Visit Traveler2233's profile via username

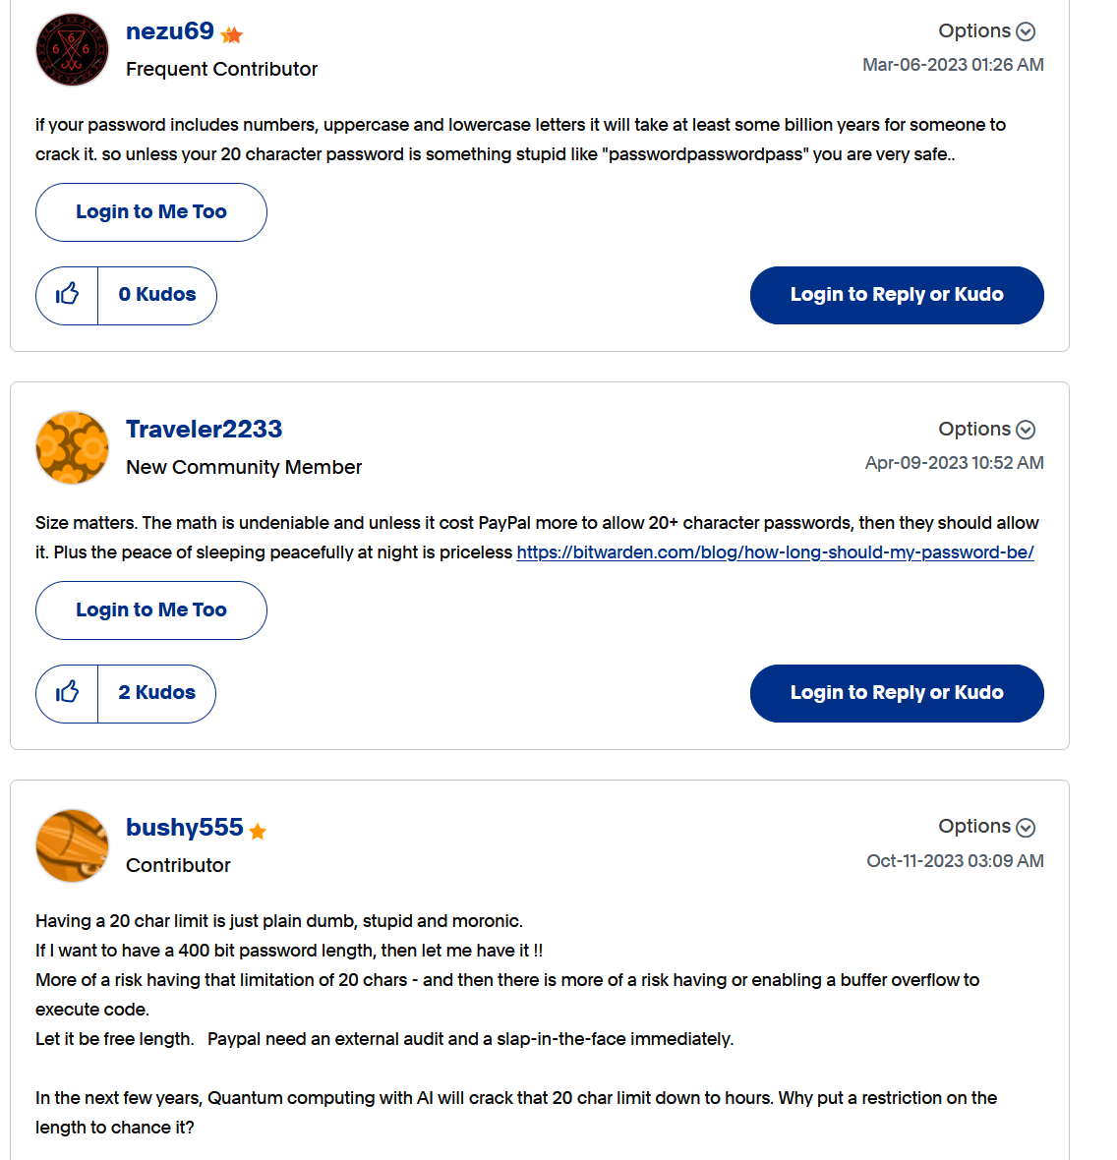coord(204,430)
